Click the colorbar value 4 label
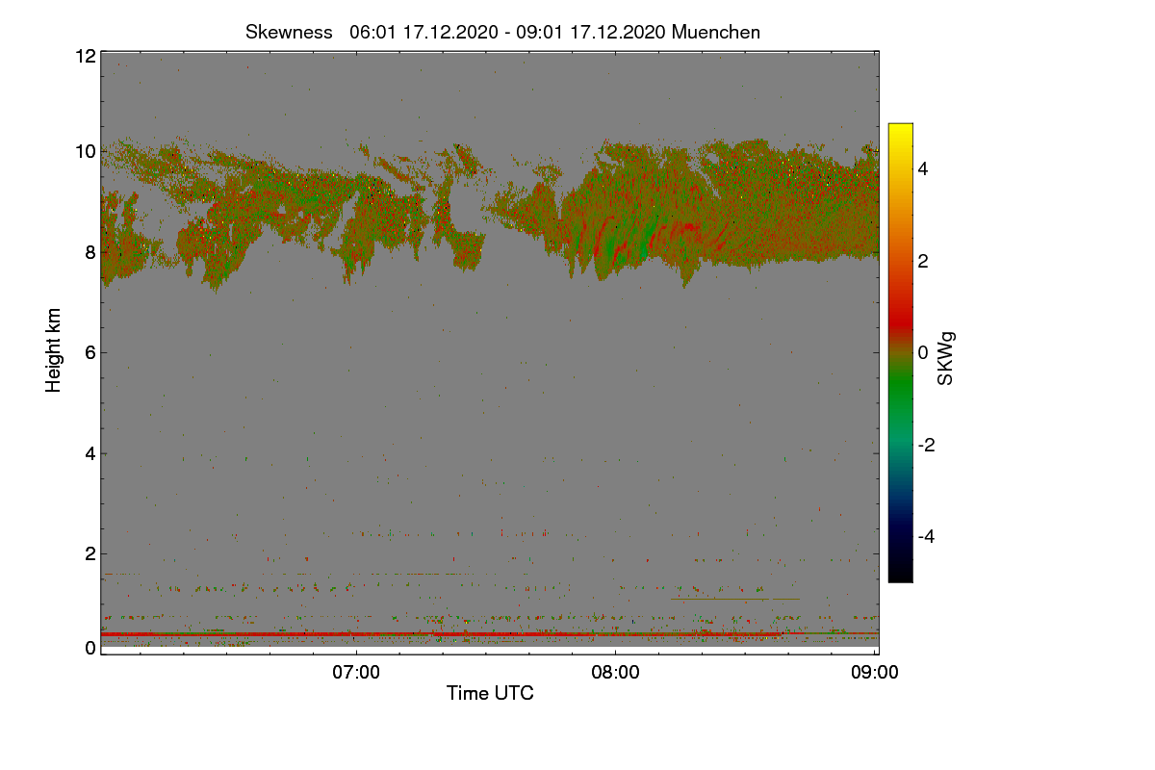Screen dimensions: 1155x770 click(x=924, y=169)
